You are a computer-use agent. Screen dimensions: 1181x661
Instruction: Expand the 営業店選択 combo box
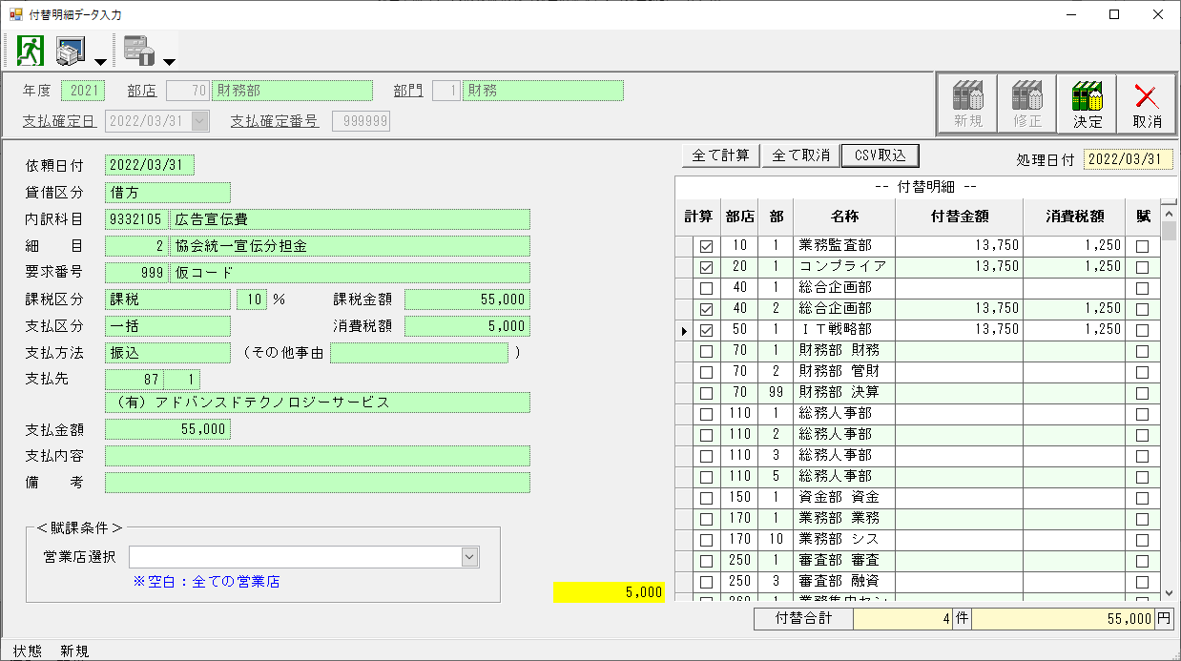[469, 557]
